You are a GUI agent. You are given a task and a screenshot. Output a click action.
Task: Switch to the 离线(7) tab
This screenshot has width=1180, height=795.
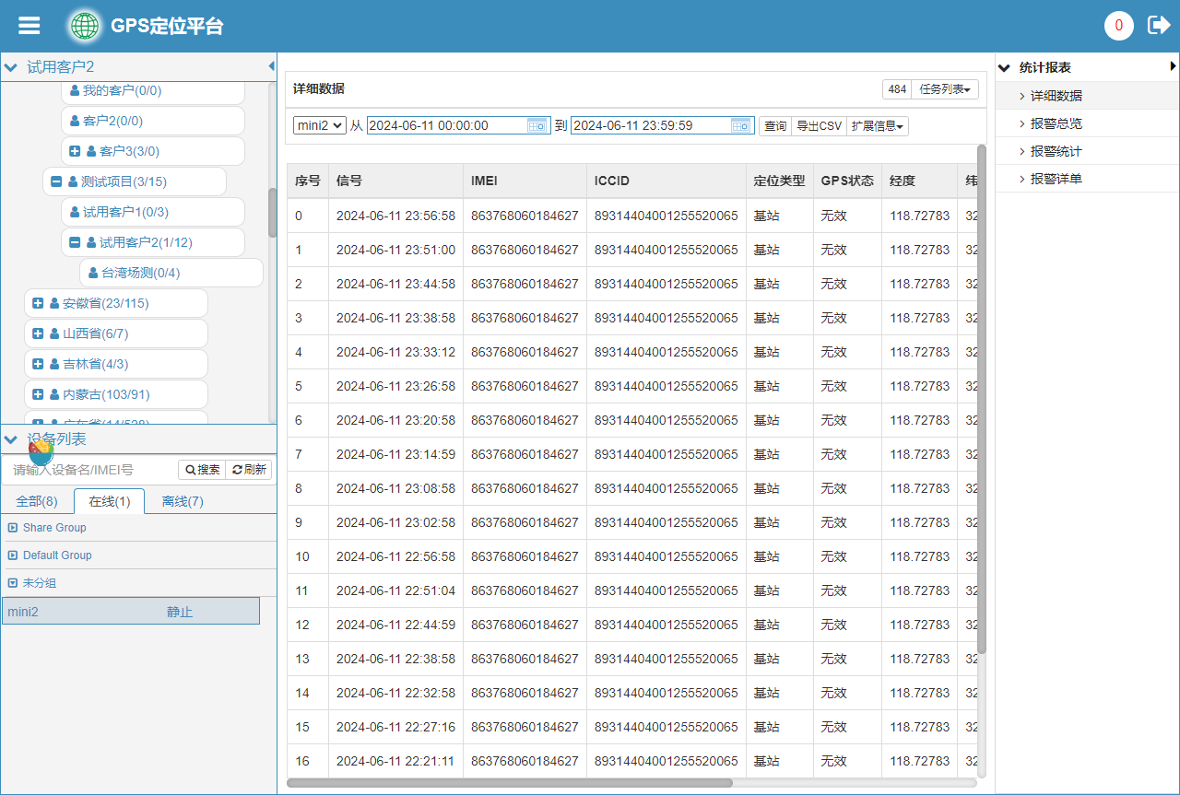[183, 501]
